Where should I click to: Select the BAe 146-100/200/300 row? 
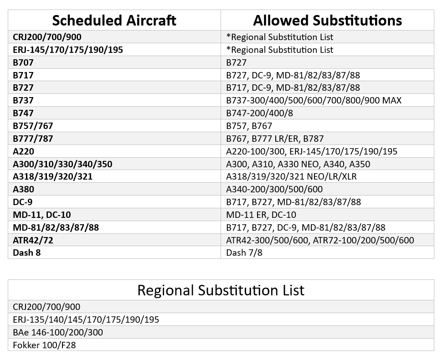point(58,332)
